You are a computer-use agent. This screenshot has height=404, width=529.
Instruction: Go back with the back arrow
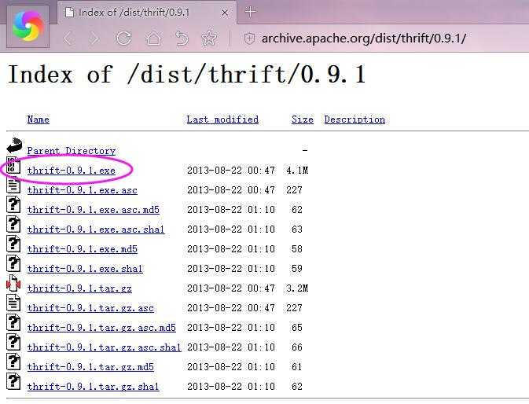click(68, 39)
